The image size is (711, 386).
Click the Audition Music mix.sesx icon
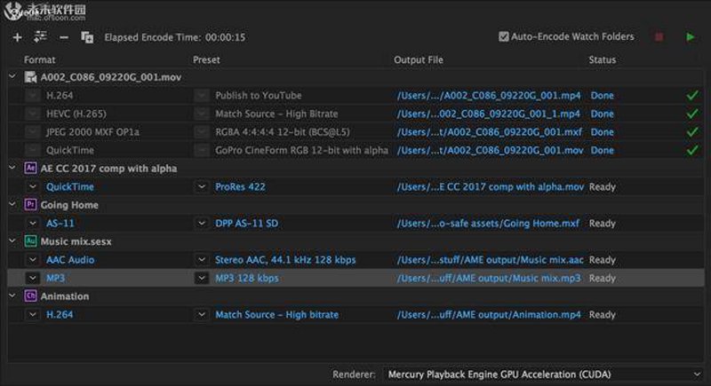(30, 241)
